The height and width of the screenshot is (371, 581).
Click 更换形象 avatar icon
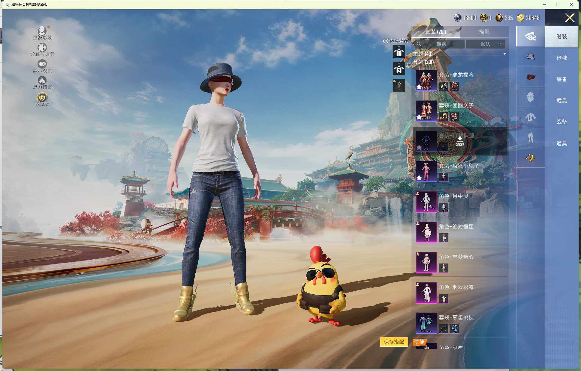point(42,31)
